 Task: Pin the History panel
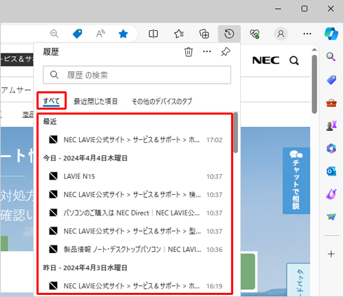[226, 52]
